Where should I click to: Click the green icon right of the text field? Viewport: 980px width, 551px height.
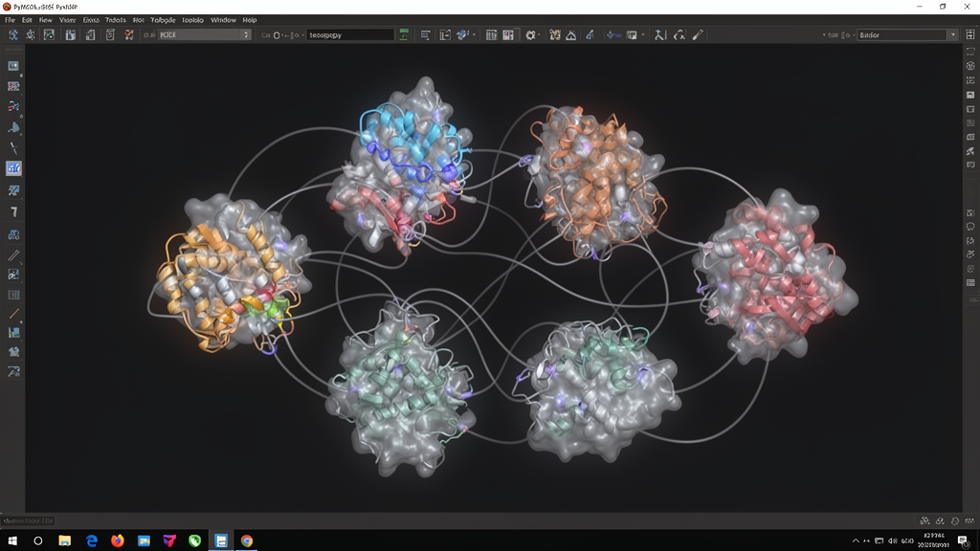click(404, 35)
